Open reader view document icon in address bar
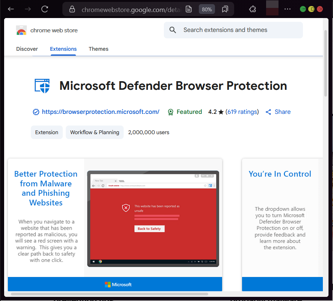The image size is (333, 301). [189, 9]
